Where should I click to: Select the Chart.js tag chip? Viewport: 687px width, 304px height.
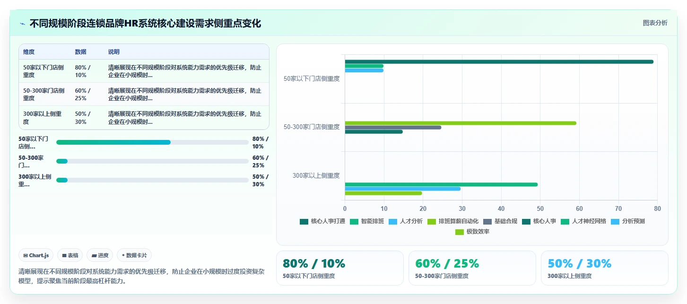(x=36, y=255)
